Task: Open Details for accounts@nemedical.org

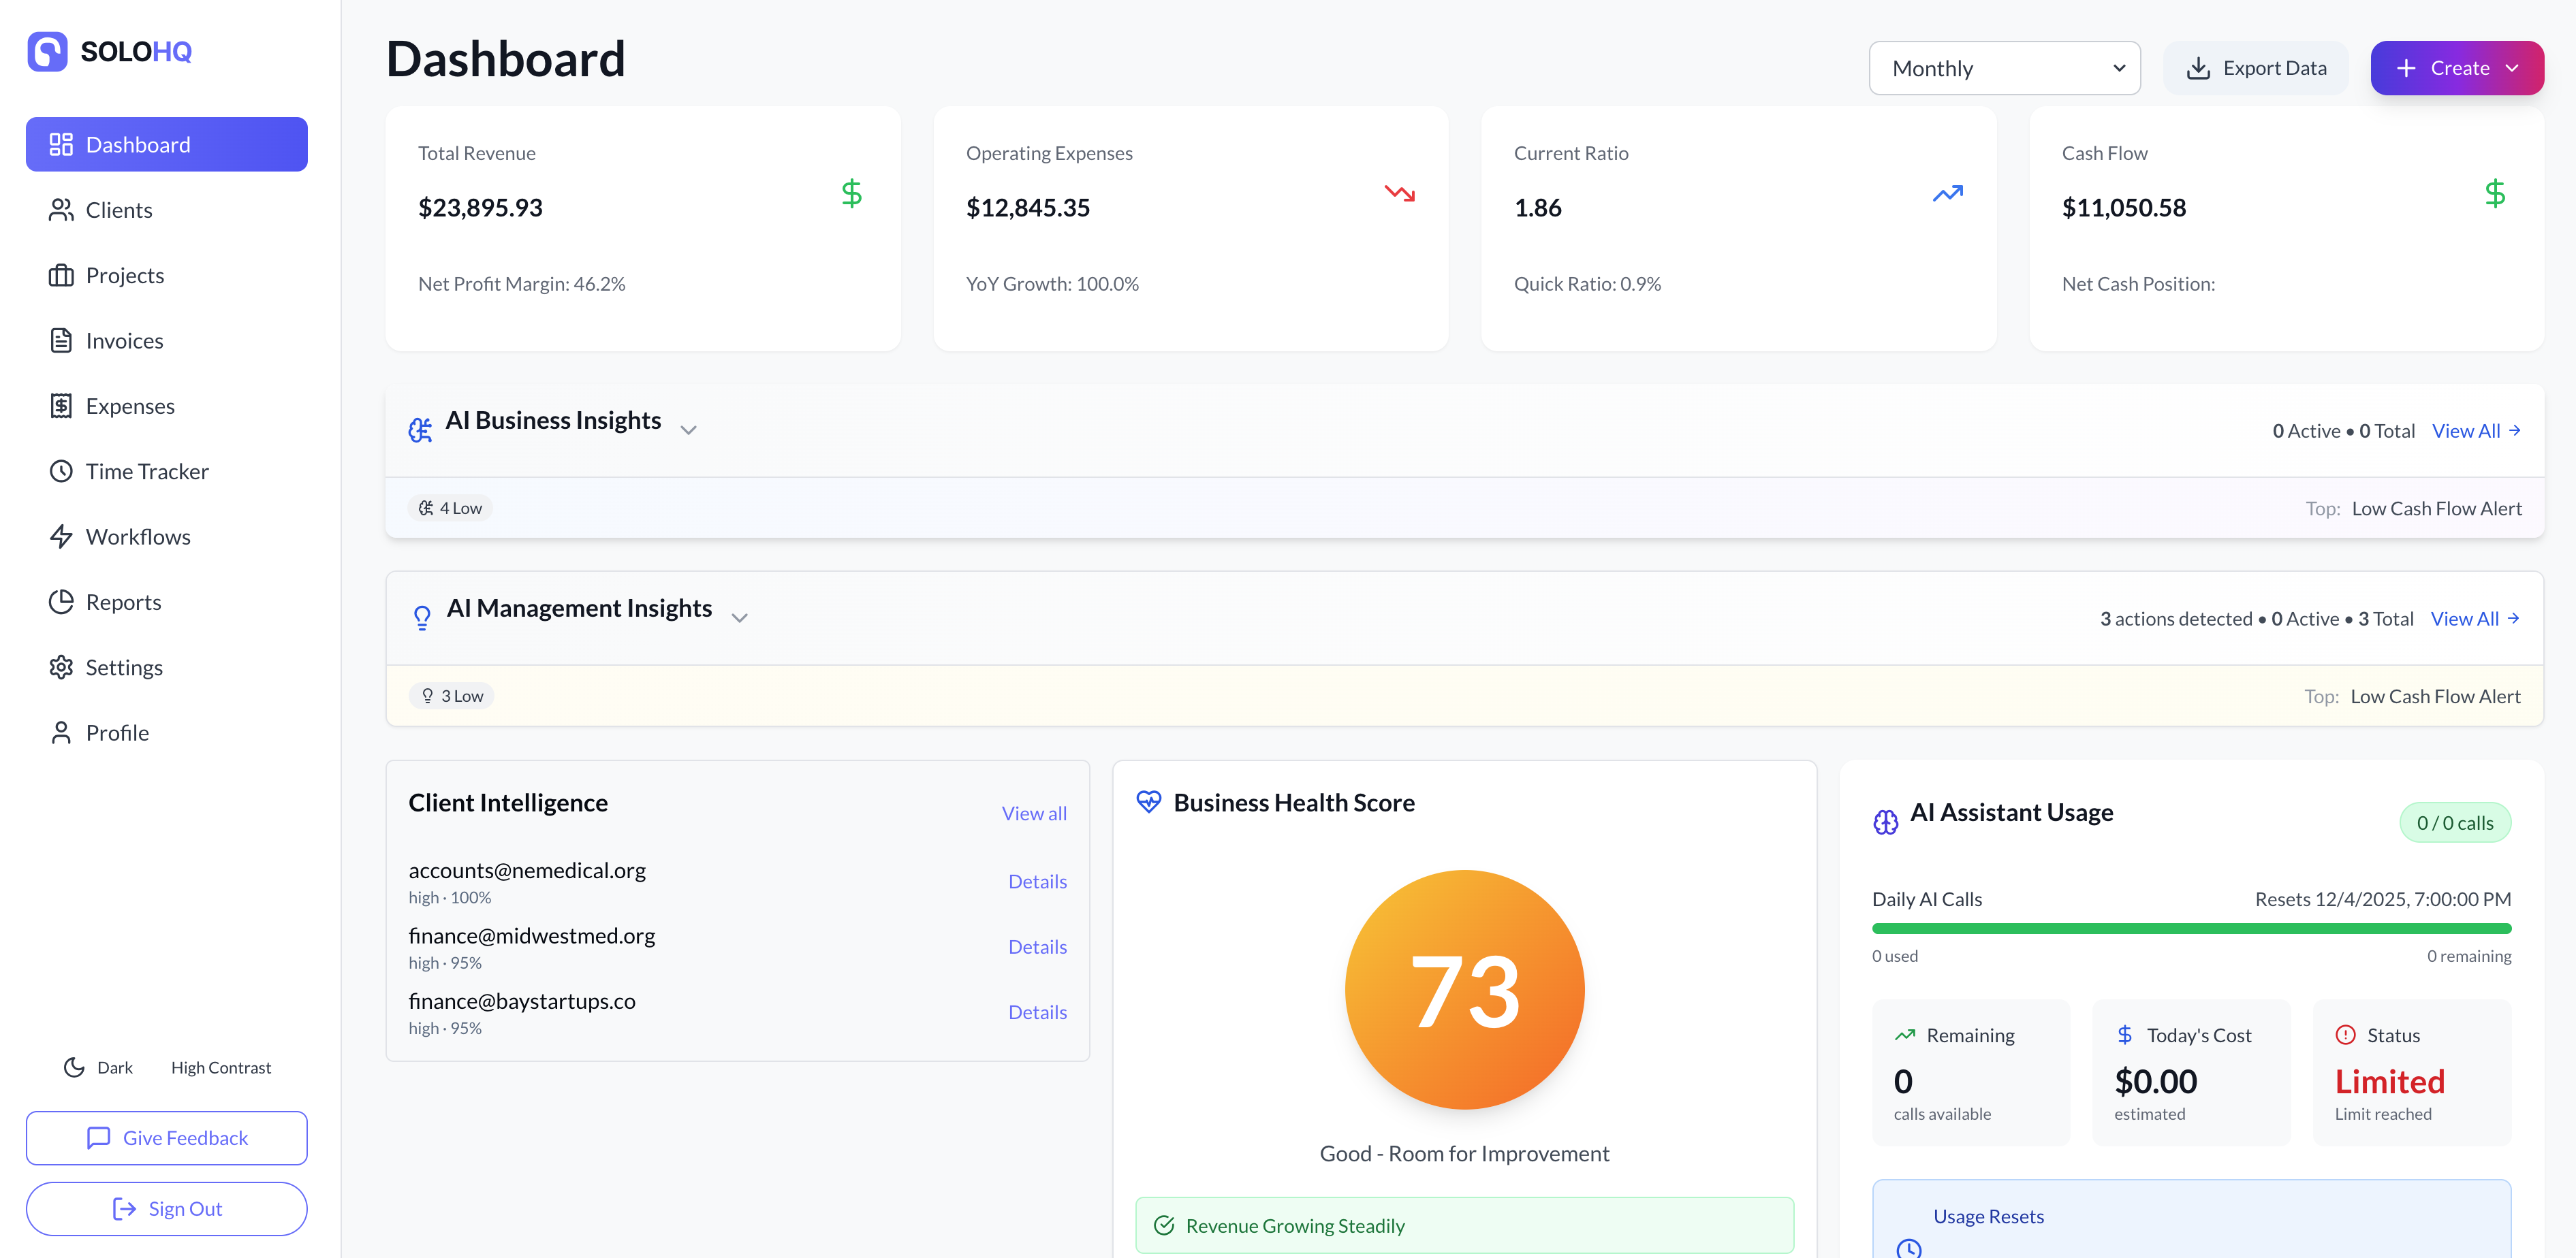Action: click(x=1037, y=882)
